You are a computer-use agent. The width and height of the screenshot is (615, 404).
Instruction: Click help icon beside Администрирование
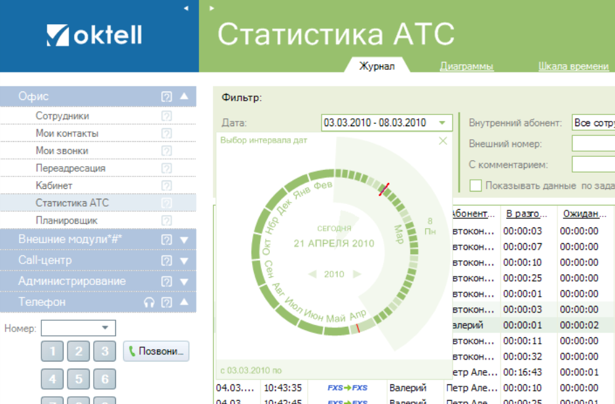click(x=166, y=281)
